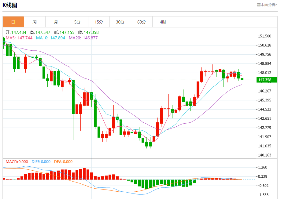The height and width of the screenshot is (199, 281).
Task: Click the MA10 indicator label
Action: click(x=50, y=38)
